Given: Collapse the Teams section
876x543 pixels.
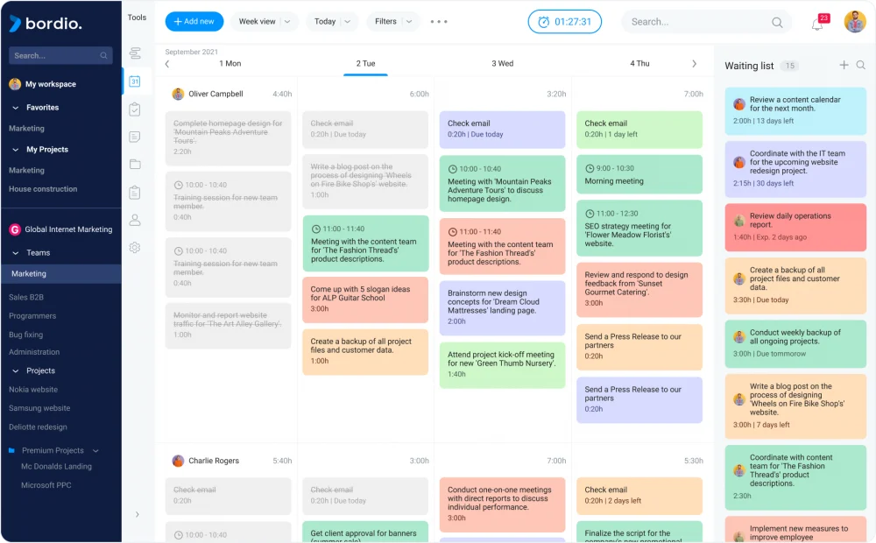Looking at the screenshot, I should (x=16, y=253).
